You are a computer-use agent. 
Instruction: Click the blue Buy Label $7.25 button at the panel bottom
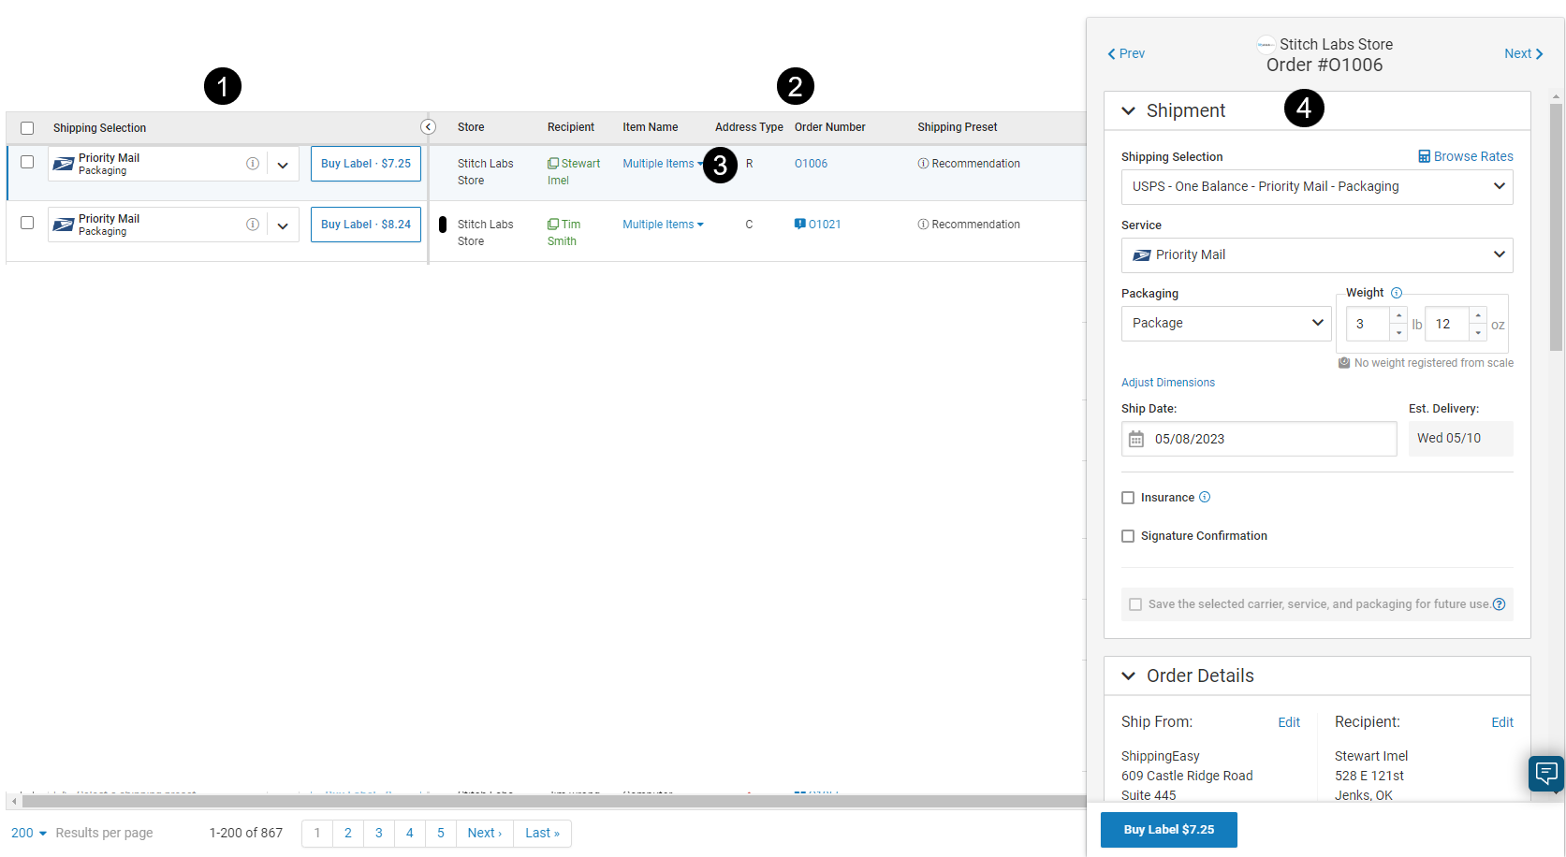(1169, 830)
